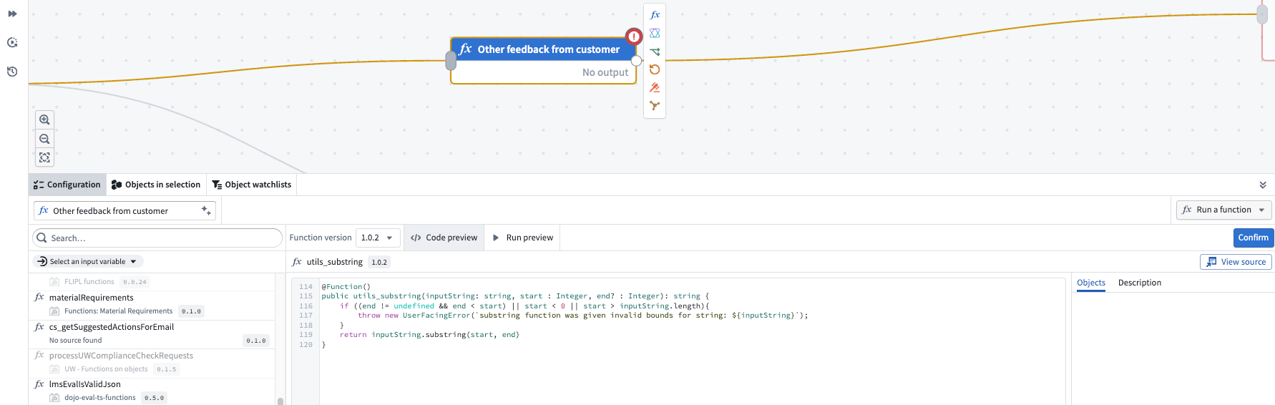Click the fx icon beside lmsEvalIsValidJson
The height and width of the screenshot is (405, 1275).
[x=39, y=384]
